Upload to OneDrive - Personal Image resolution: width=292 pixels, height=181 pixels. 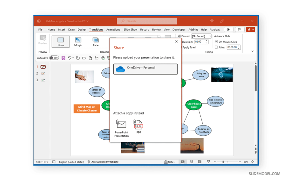(x=145, y=69)
